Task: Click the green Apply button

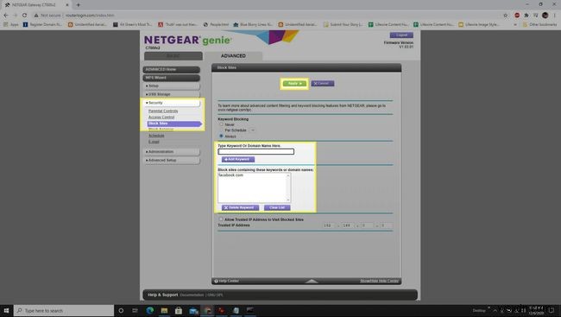Action: 294,84
